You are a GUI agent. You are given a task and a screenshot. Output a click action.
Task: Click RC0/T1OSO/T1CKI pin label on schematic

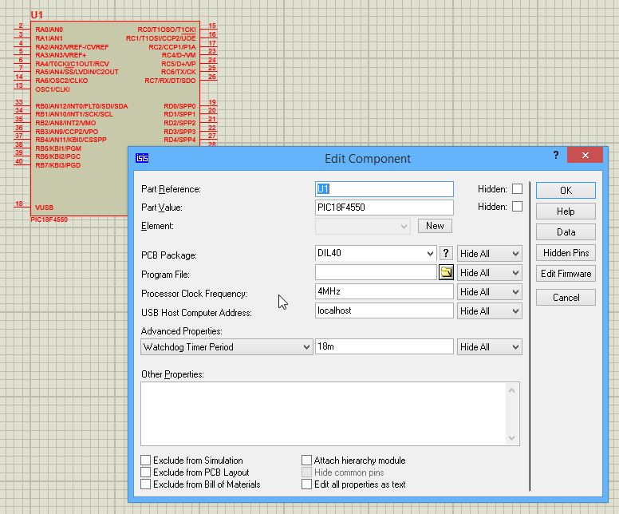click(x=167, y=30)
